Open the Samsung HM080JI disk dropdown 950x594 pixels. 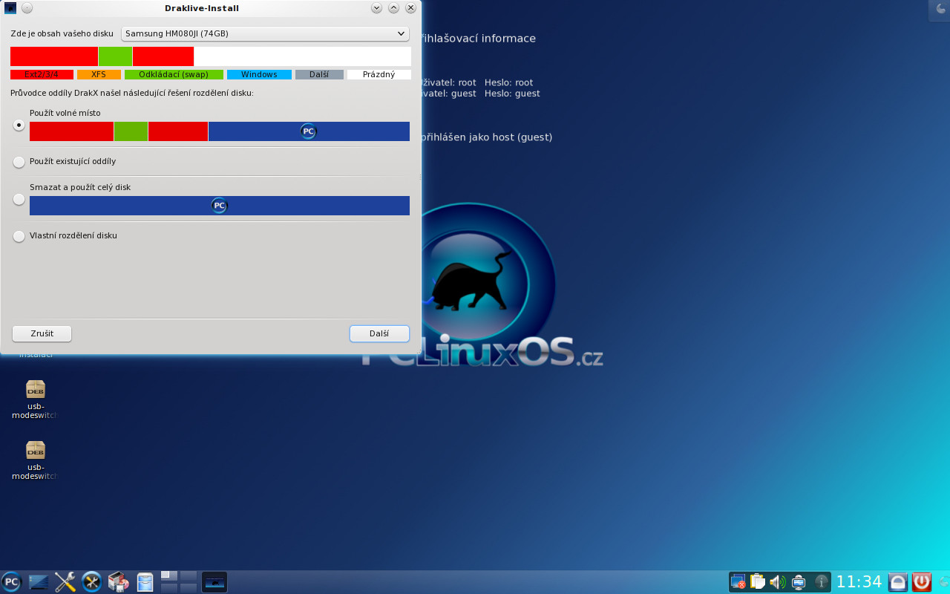(x=265, y=33)
